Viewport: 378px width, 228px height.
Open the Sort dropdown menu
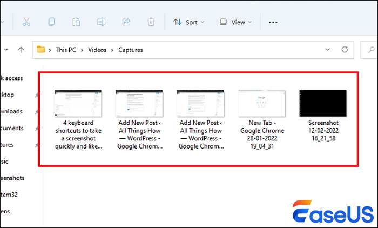[x=188, y=22]
